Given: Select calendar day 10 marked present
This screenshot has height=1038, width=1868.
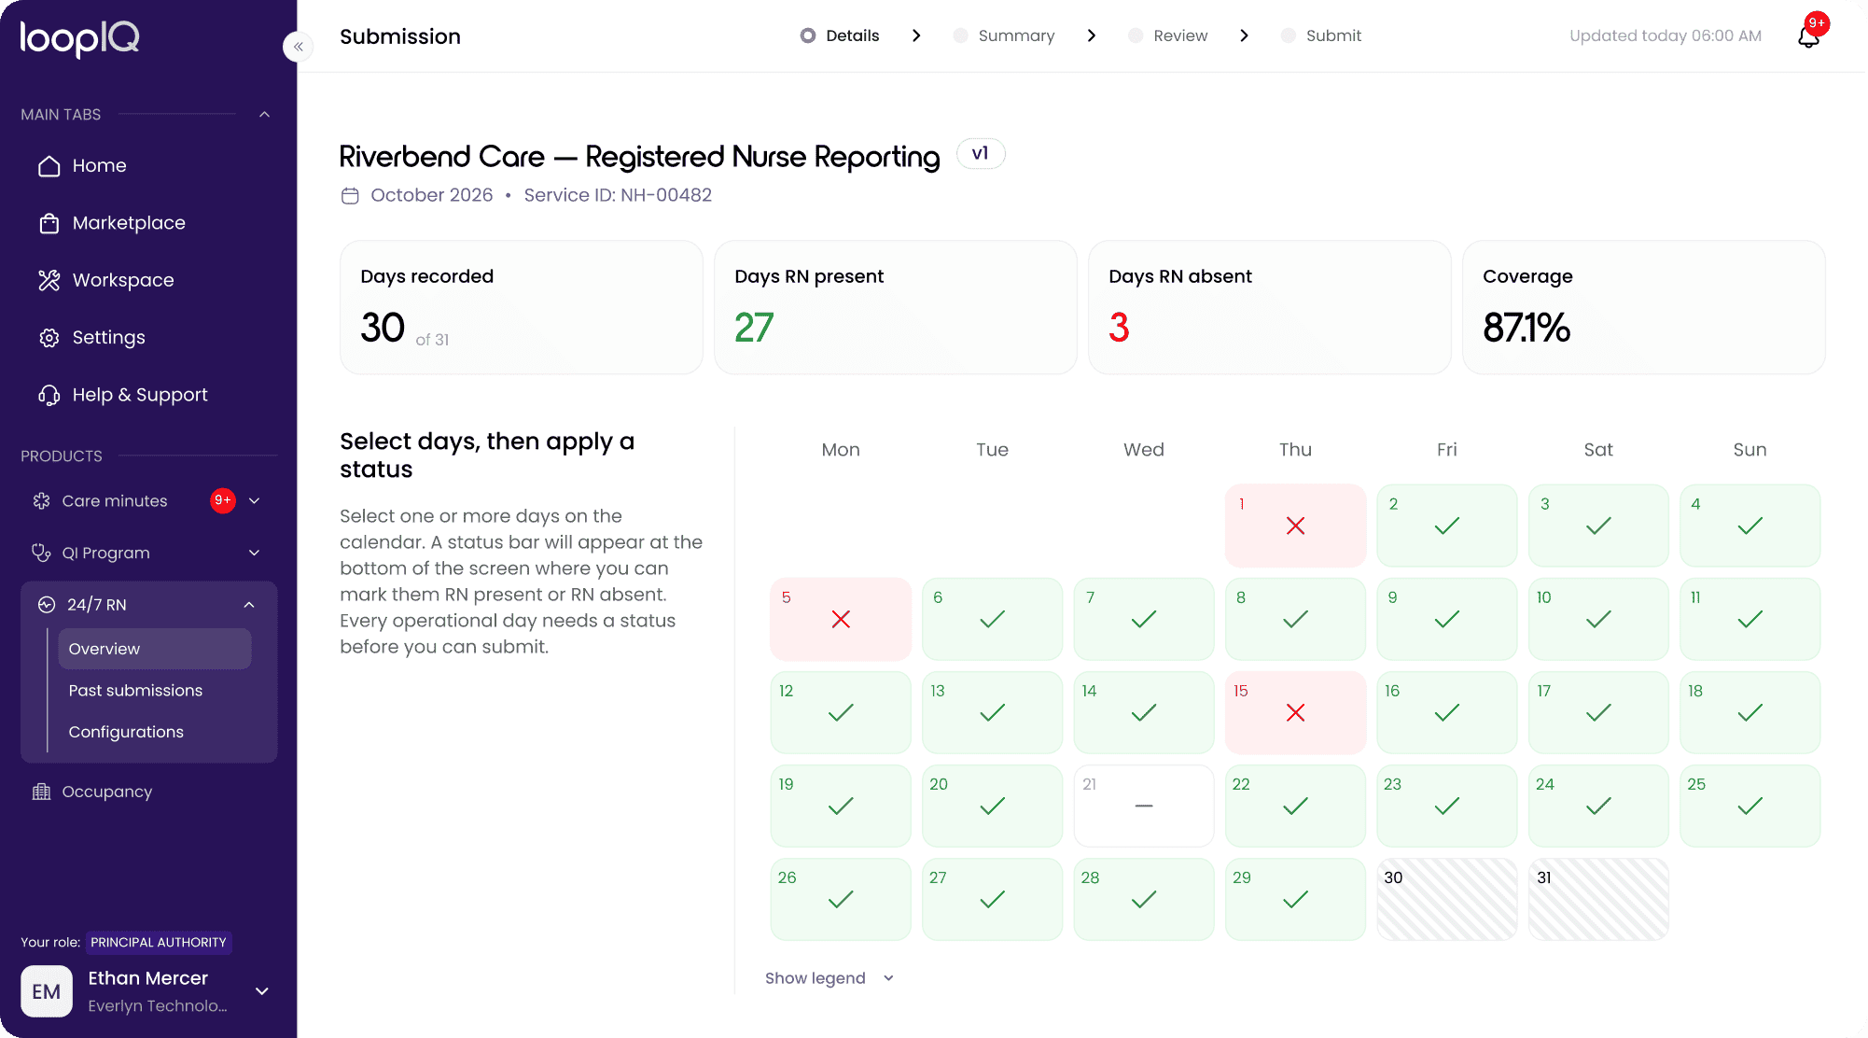Looking at the screenshot, I should click(1598, 619).
